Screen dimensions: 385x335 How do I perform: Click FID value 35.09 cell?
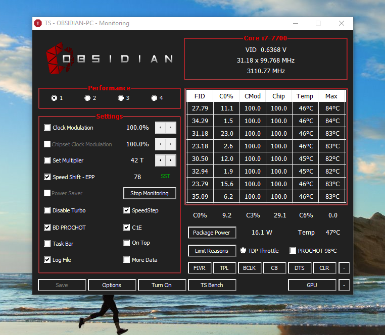200,196
